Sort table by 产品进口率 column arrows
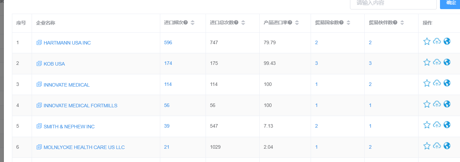 click(x=297, y=23)
